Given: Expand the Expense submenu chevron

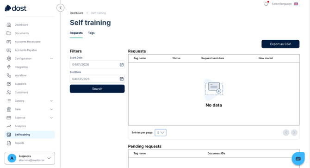Looking at the screenshot, I should tap(51, 118).
